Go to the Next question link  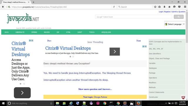(x=138, y=41)
